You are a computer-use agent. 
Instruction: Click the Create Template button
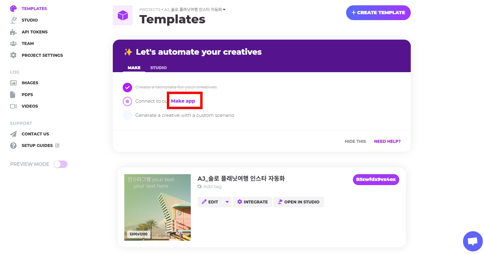point(378,13)
